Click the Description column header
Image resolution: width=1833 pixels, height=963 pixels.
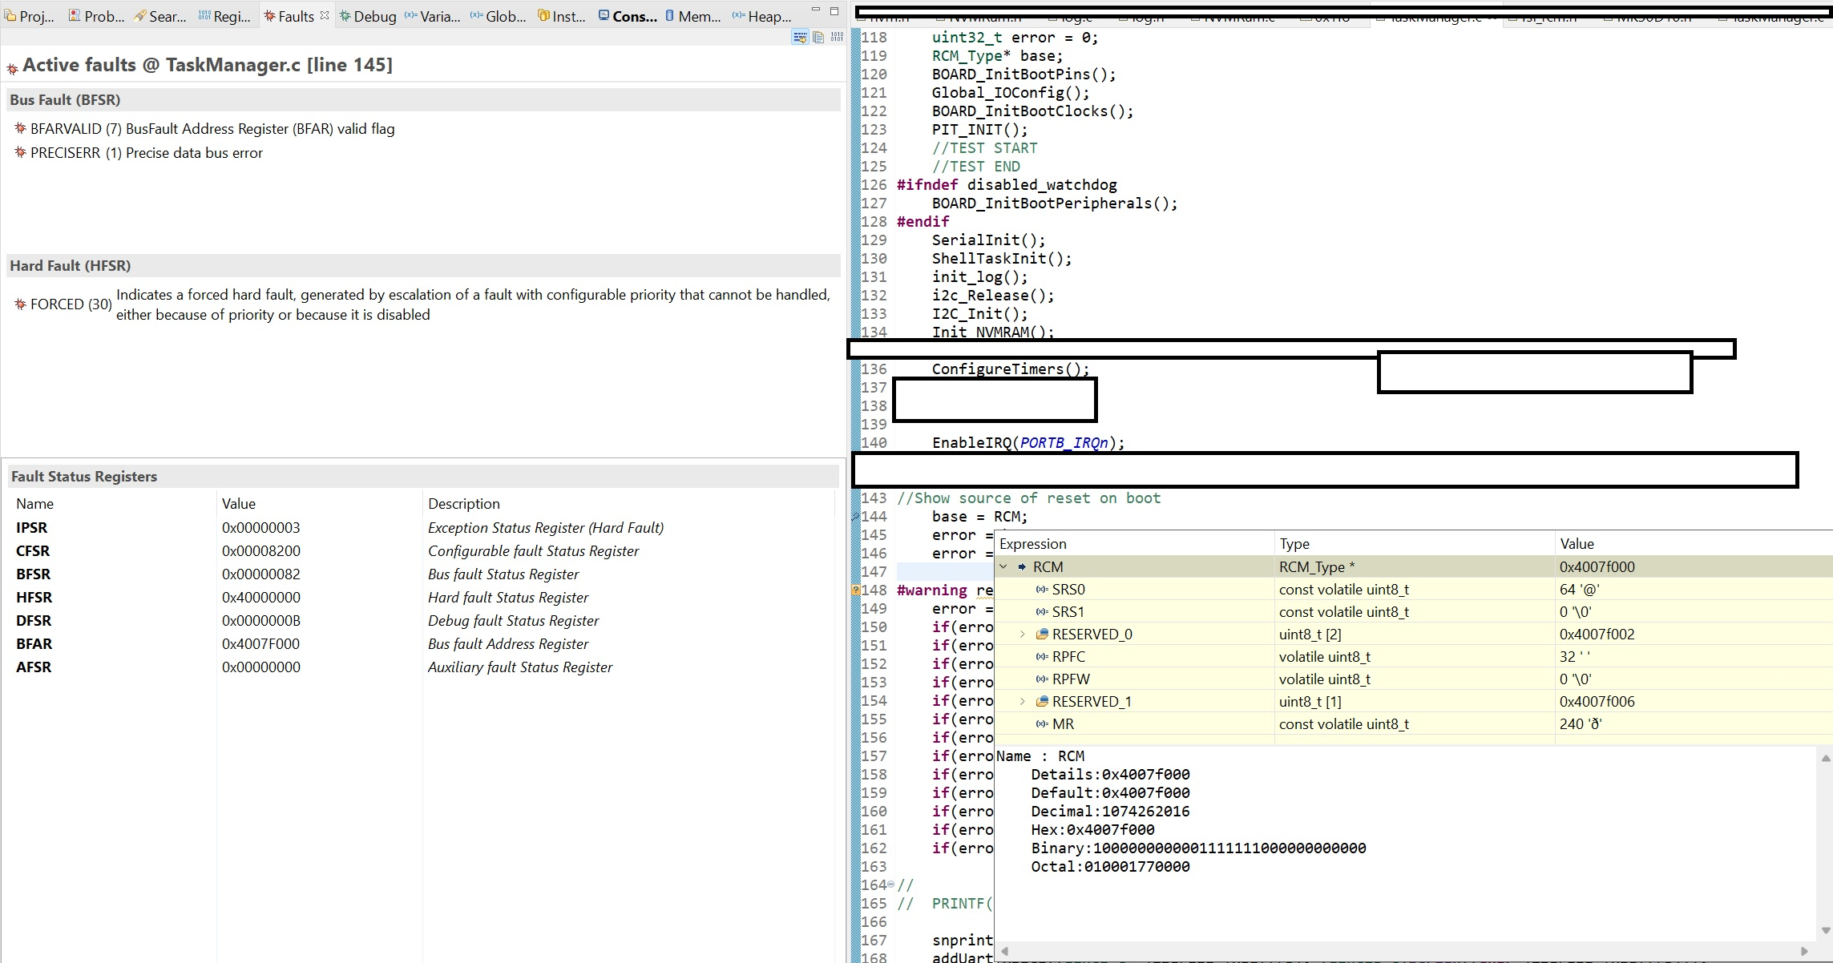463,504
